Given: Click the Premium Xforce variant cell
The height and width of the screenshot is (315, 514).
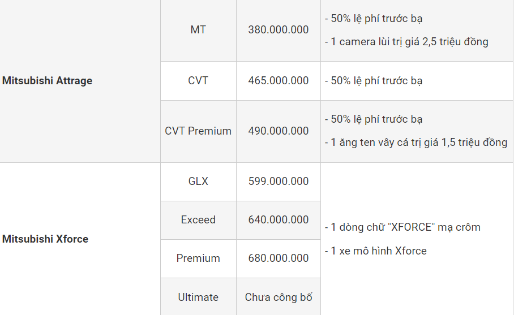Looking at the screenshot, I should click(x=198, y=258).
